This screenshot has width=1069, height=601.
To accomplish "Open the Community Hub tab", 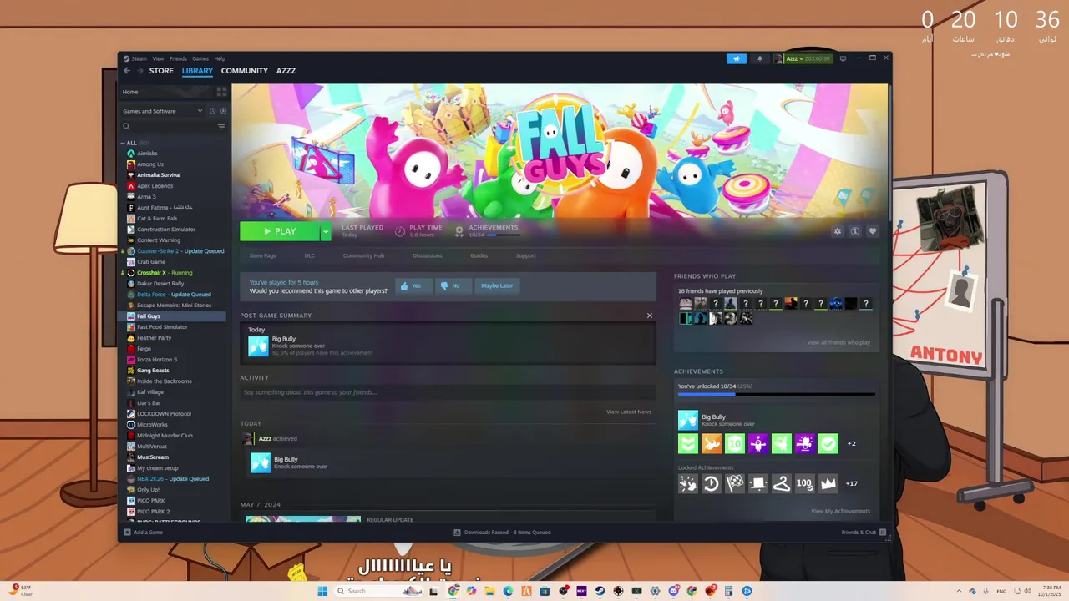I will 363,255.
